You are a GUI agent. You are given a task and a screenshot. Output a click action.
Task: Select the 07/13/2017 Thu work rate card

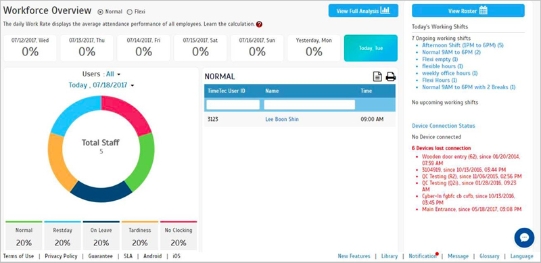click(x=87, y=48)
